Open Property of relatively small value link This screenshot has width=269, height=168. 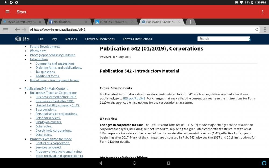tap(59, 152)
